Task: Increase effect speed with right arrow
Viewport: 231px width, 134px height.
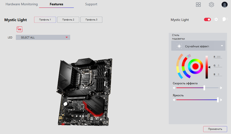Action: click(221, 88)
